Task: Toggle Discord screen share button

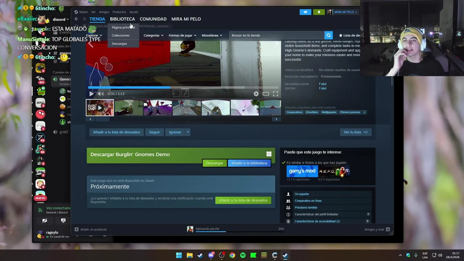Action: 63,220
